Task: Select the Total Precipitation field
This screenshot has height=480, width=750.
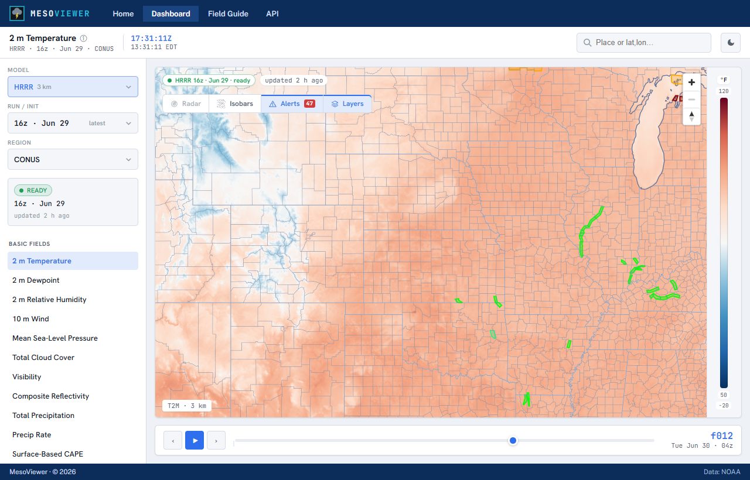Action: pyautogui.click(x=73, y=416)
